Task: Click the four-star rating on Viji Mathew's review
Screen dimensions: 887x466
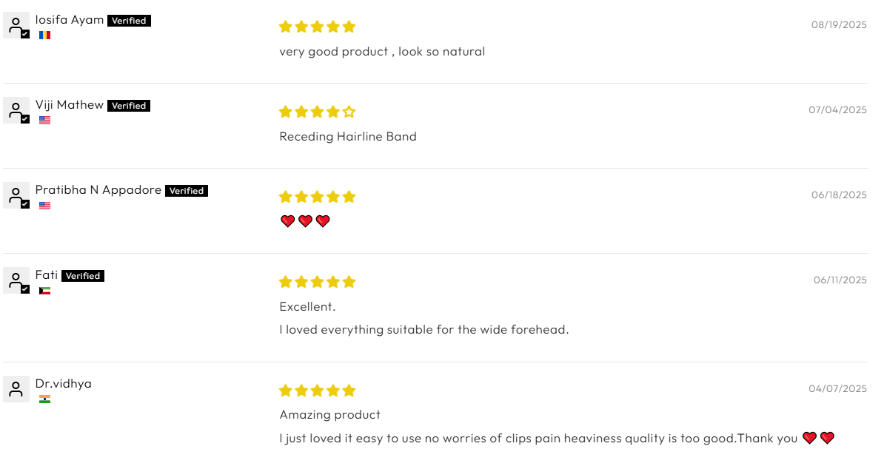Action: pos(317,112)
